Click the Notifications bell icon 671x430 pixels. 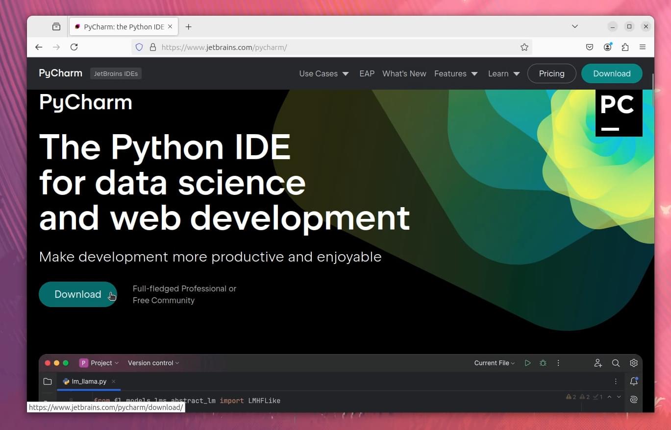click(x=634, y=382)
